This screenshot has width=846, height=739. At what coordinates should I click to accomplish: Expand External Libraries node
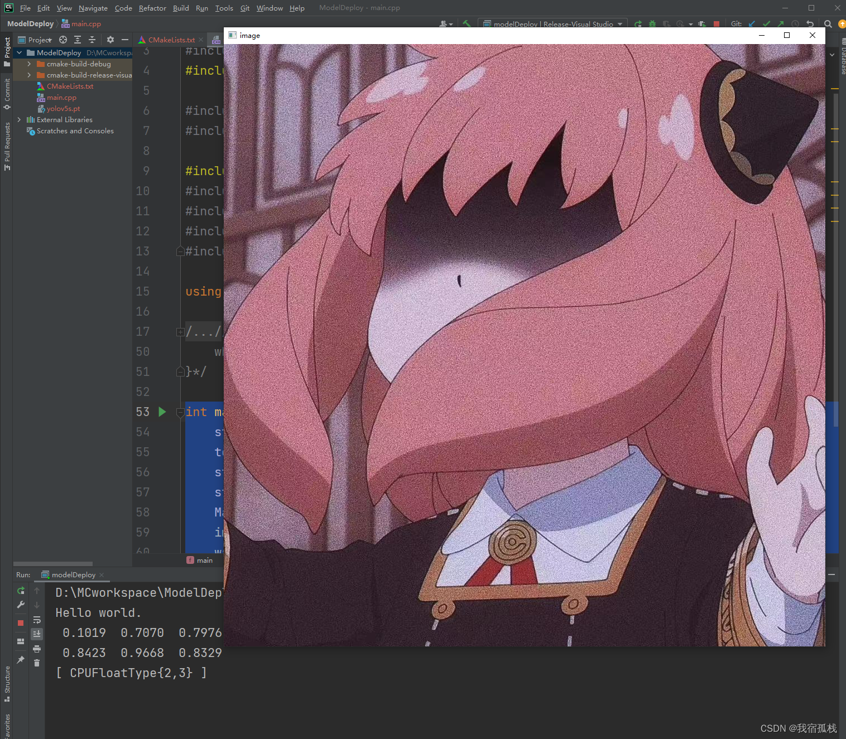[20, 119]
